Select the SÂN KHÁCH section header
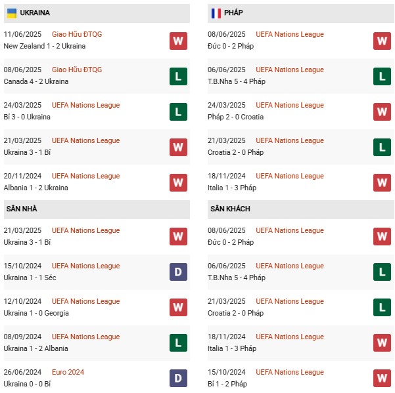Image resolution: width=395 pixels, height=393 pixels. [231, 209]
